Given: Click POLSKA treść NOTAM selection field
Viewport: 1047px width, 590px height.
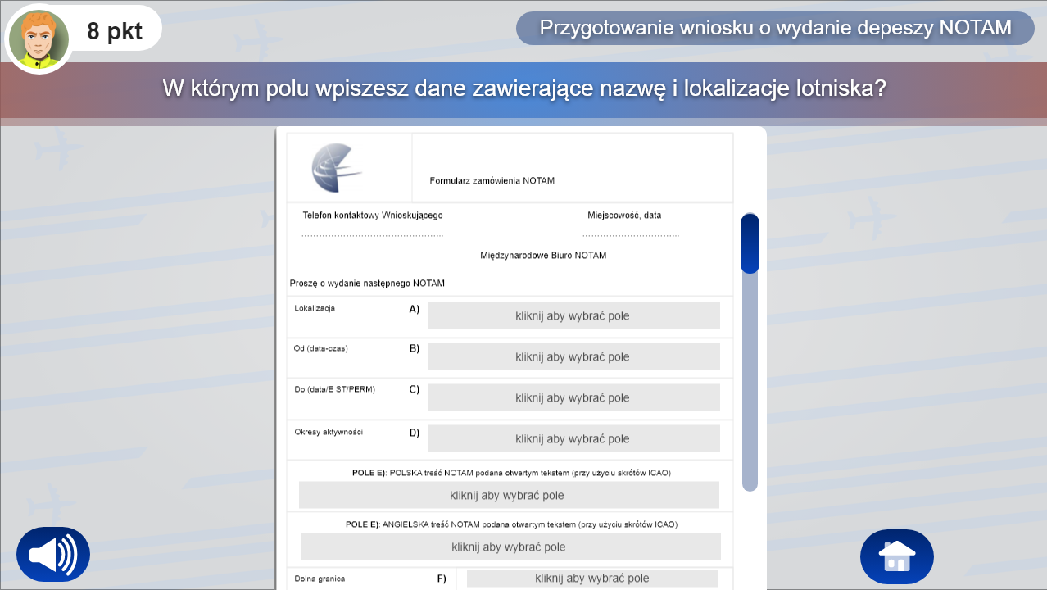Looking at the screenshot, I should coord(510,494).
